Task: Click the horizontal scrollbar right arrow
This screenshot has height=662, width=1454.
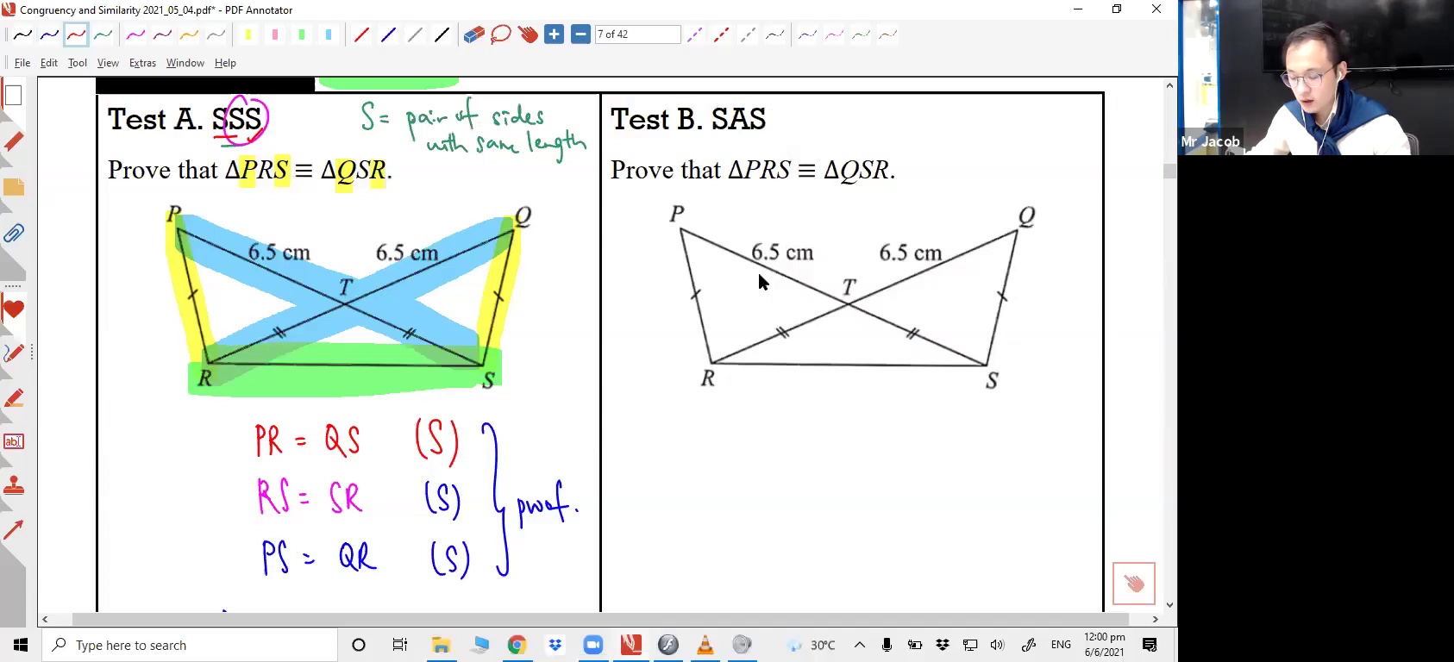Action: pyautogui.click(x=1156, y=619)
